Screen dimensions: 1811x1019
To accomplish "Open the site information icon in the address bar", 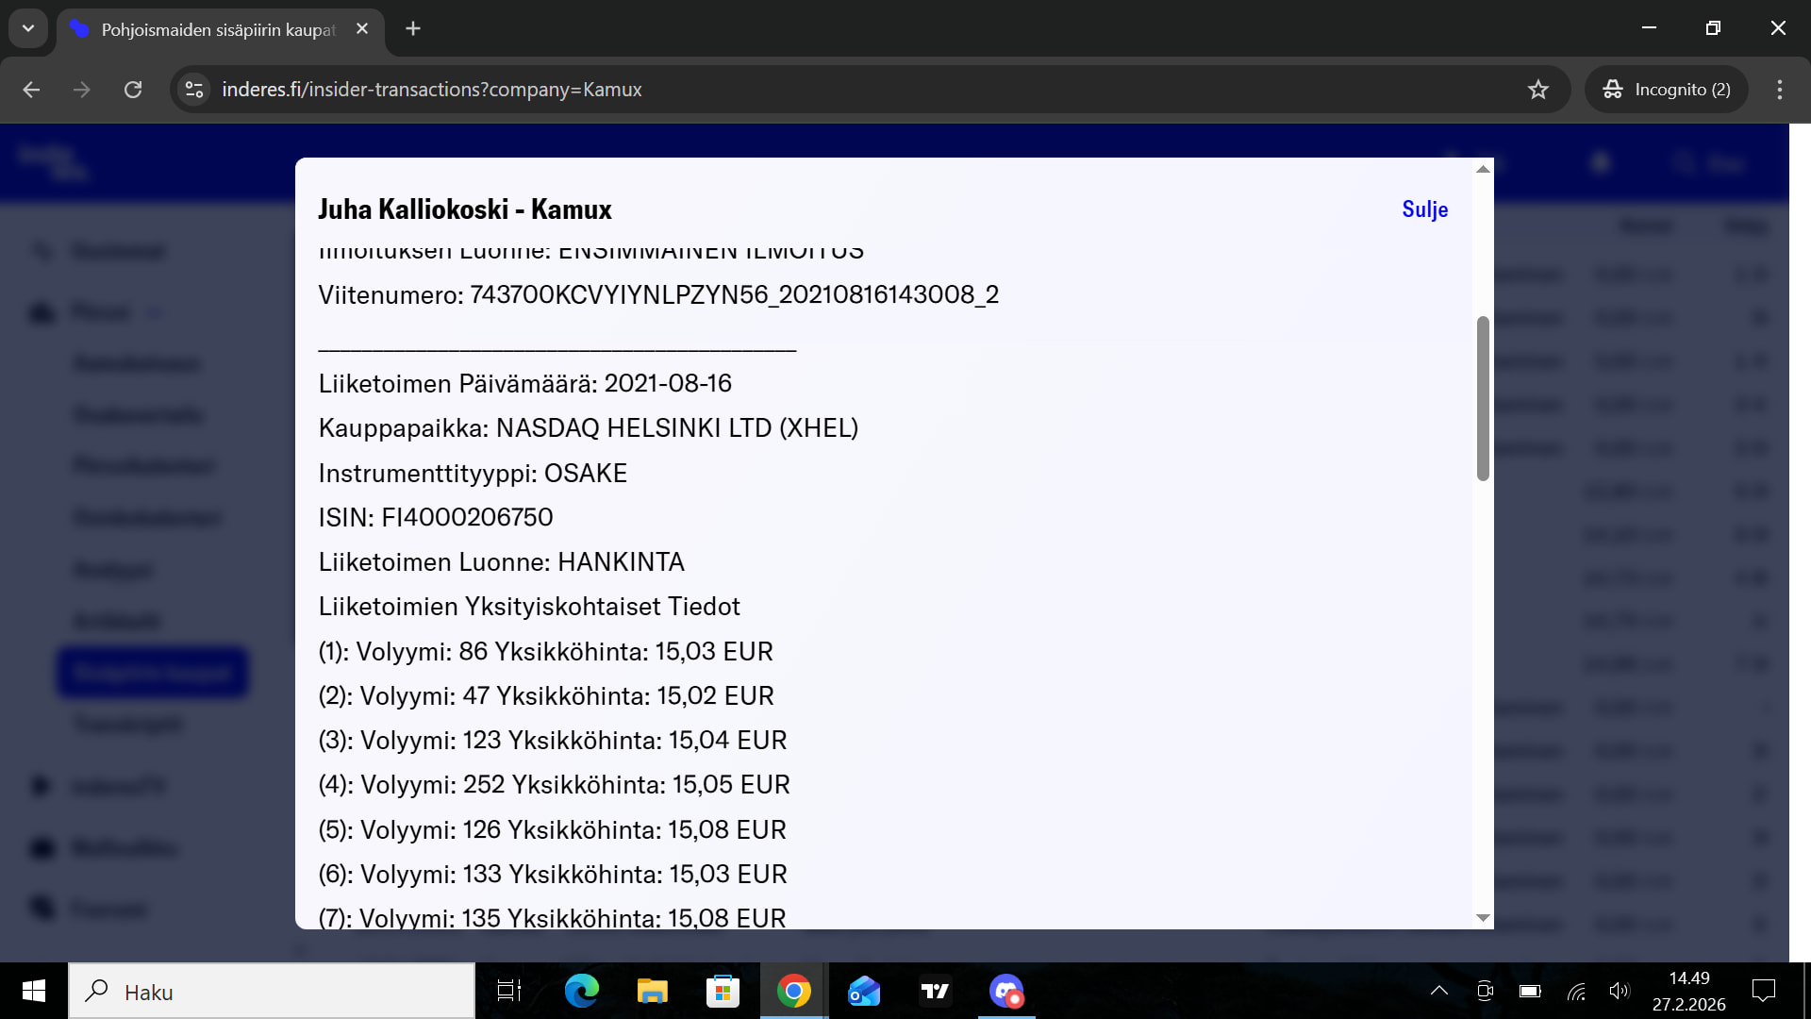I will 194,90.
